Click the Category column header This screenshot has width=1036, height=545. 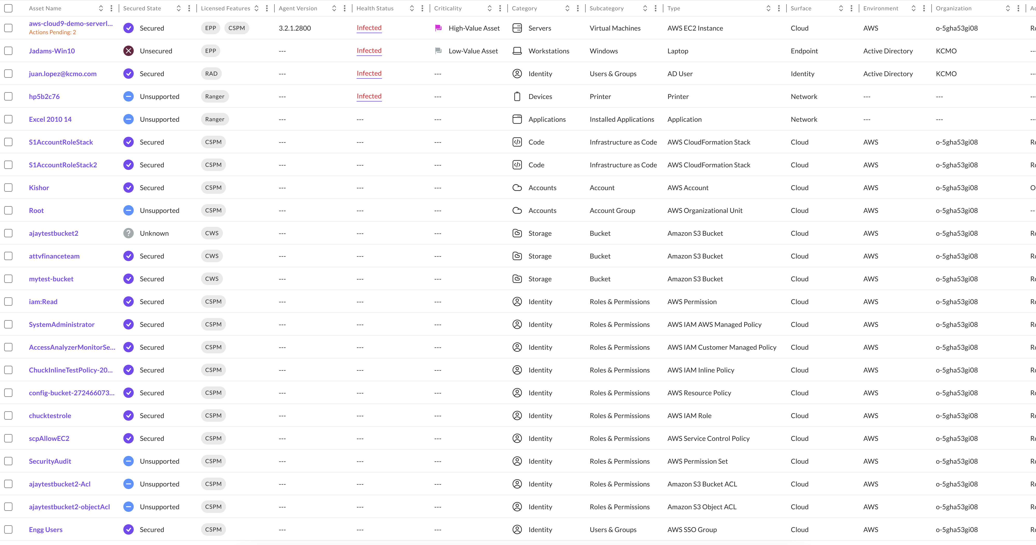point(524,8)
